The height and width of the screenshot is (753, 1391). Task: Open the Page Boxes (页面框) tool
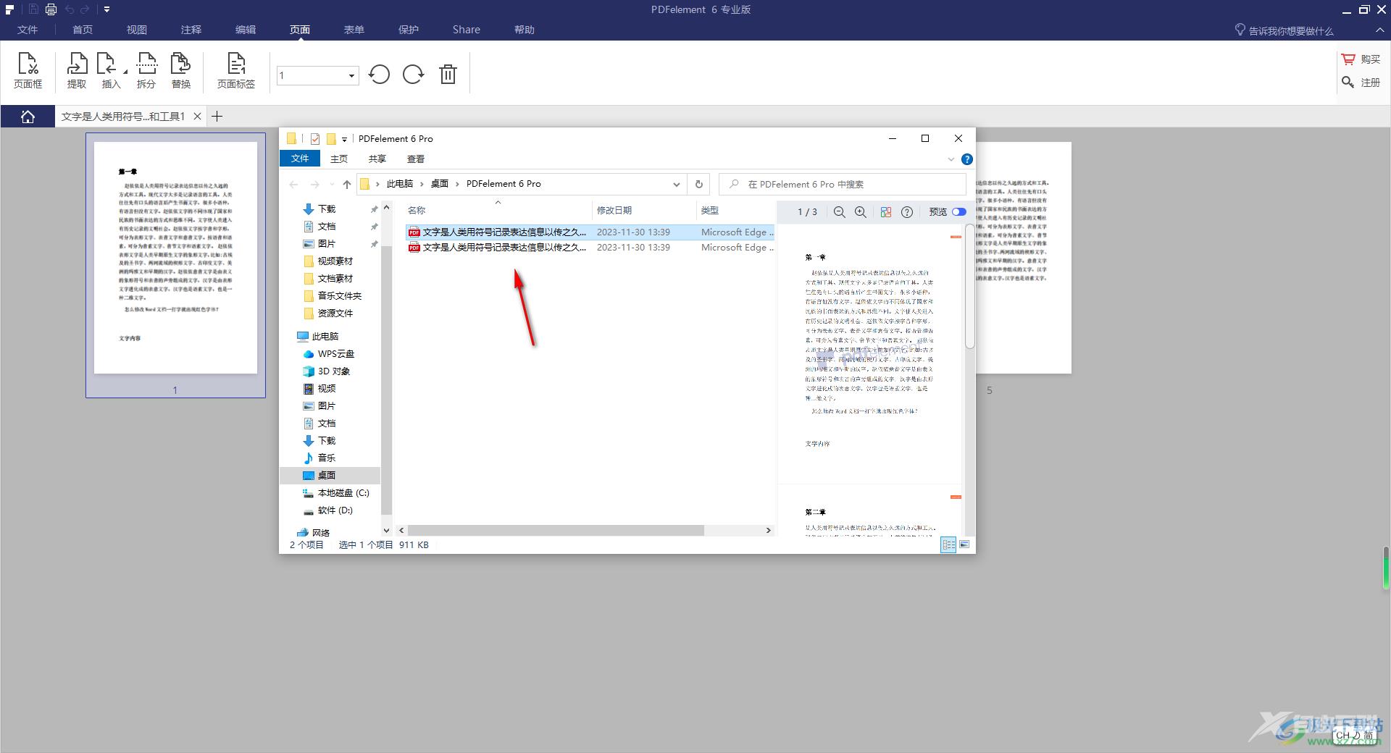point(28,70)
